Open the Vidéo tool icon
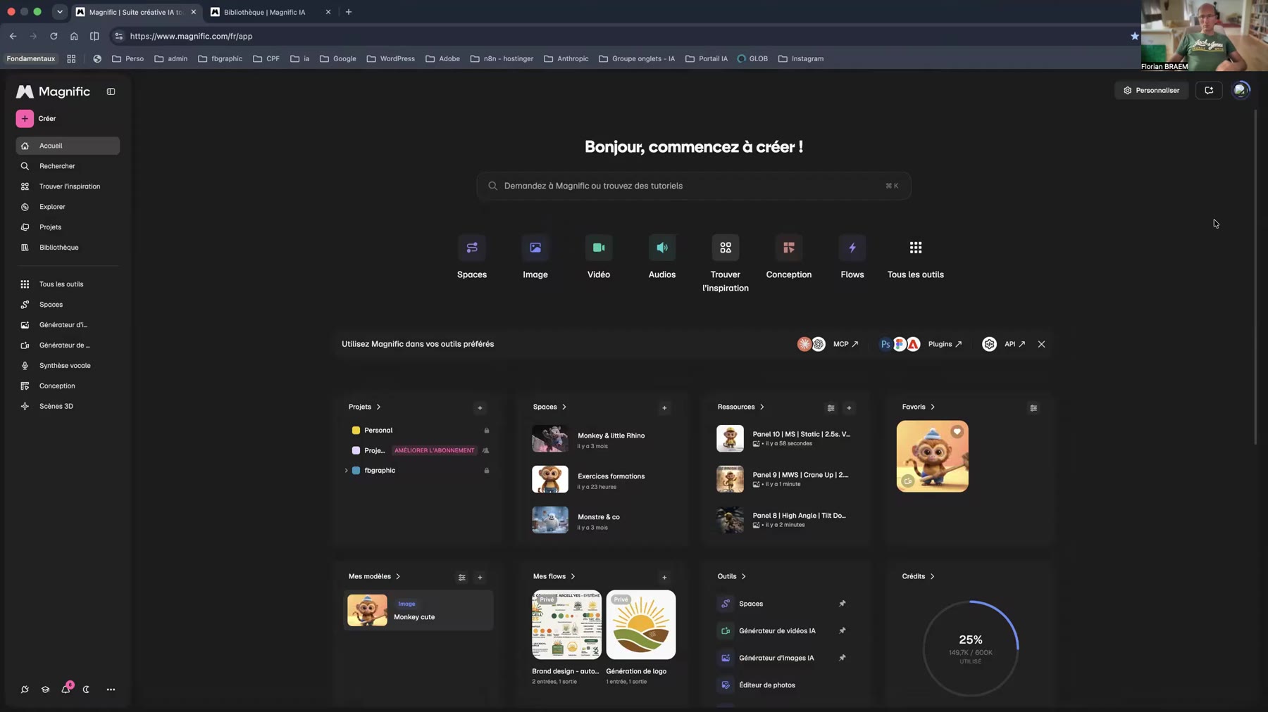The width and height of the screenshot is (1268, 712). [x=599, y=248]
